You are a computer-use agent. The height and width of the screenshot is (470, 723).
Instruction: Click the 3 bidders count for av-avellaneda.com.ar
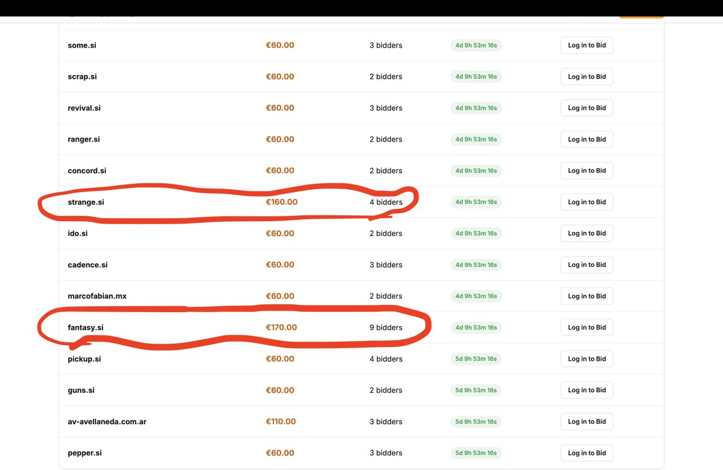tap(385, 421)
